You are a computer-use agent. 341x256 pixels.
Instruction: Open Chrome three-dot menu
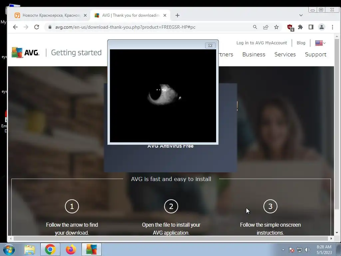pyautogui.click(x=332, y=27)
